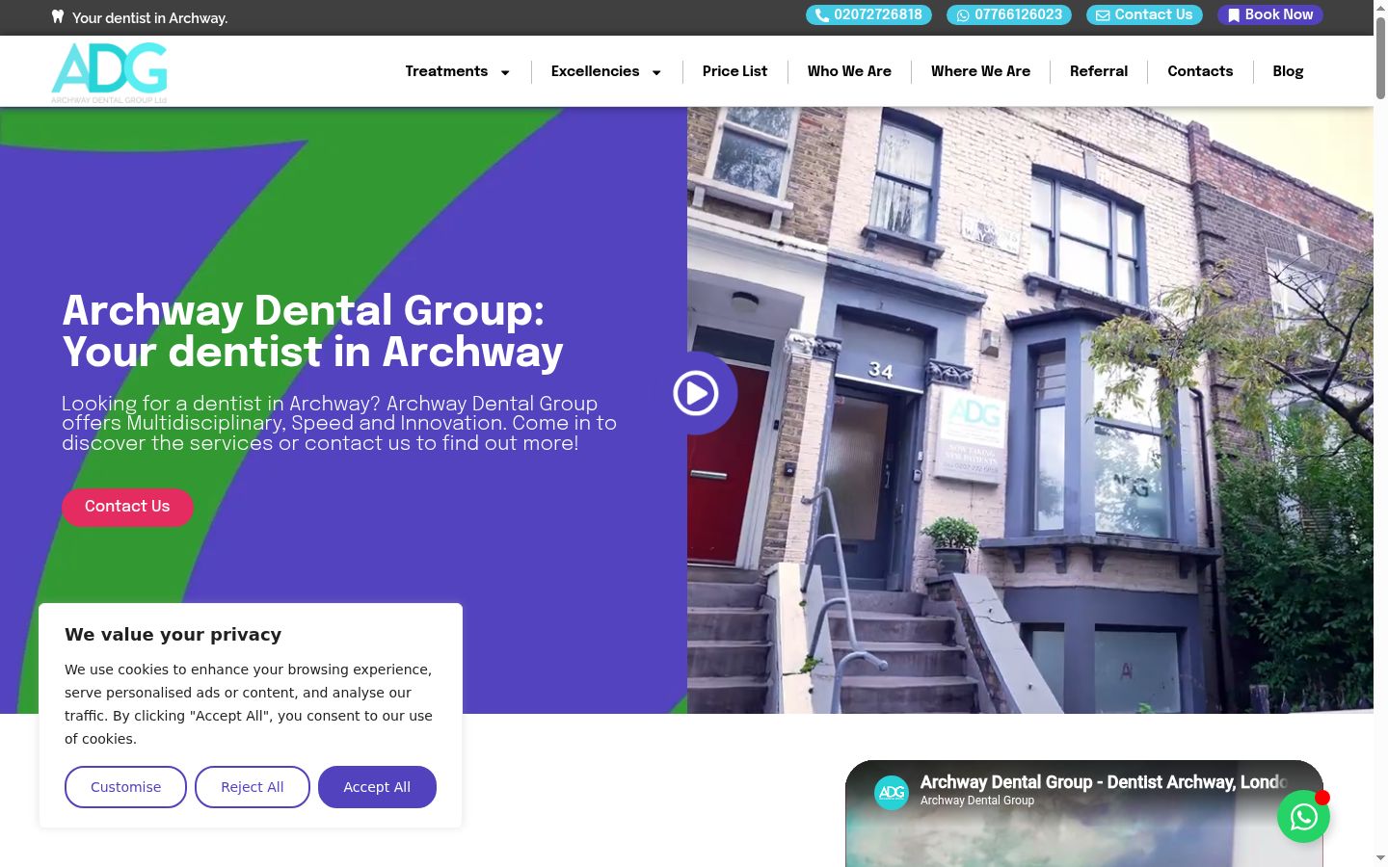Viewport: 1388px width, 867px height.
Task: Click the WhatsApp icon beside 07766126023
Action: 963,15
